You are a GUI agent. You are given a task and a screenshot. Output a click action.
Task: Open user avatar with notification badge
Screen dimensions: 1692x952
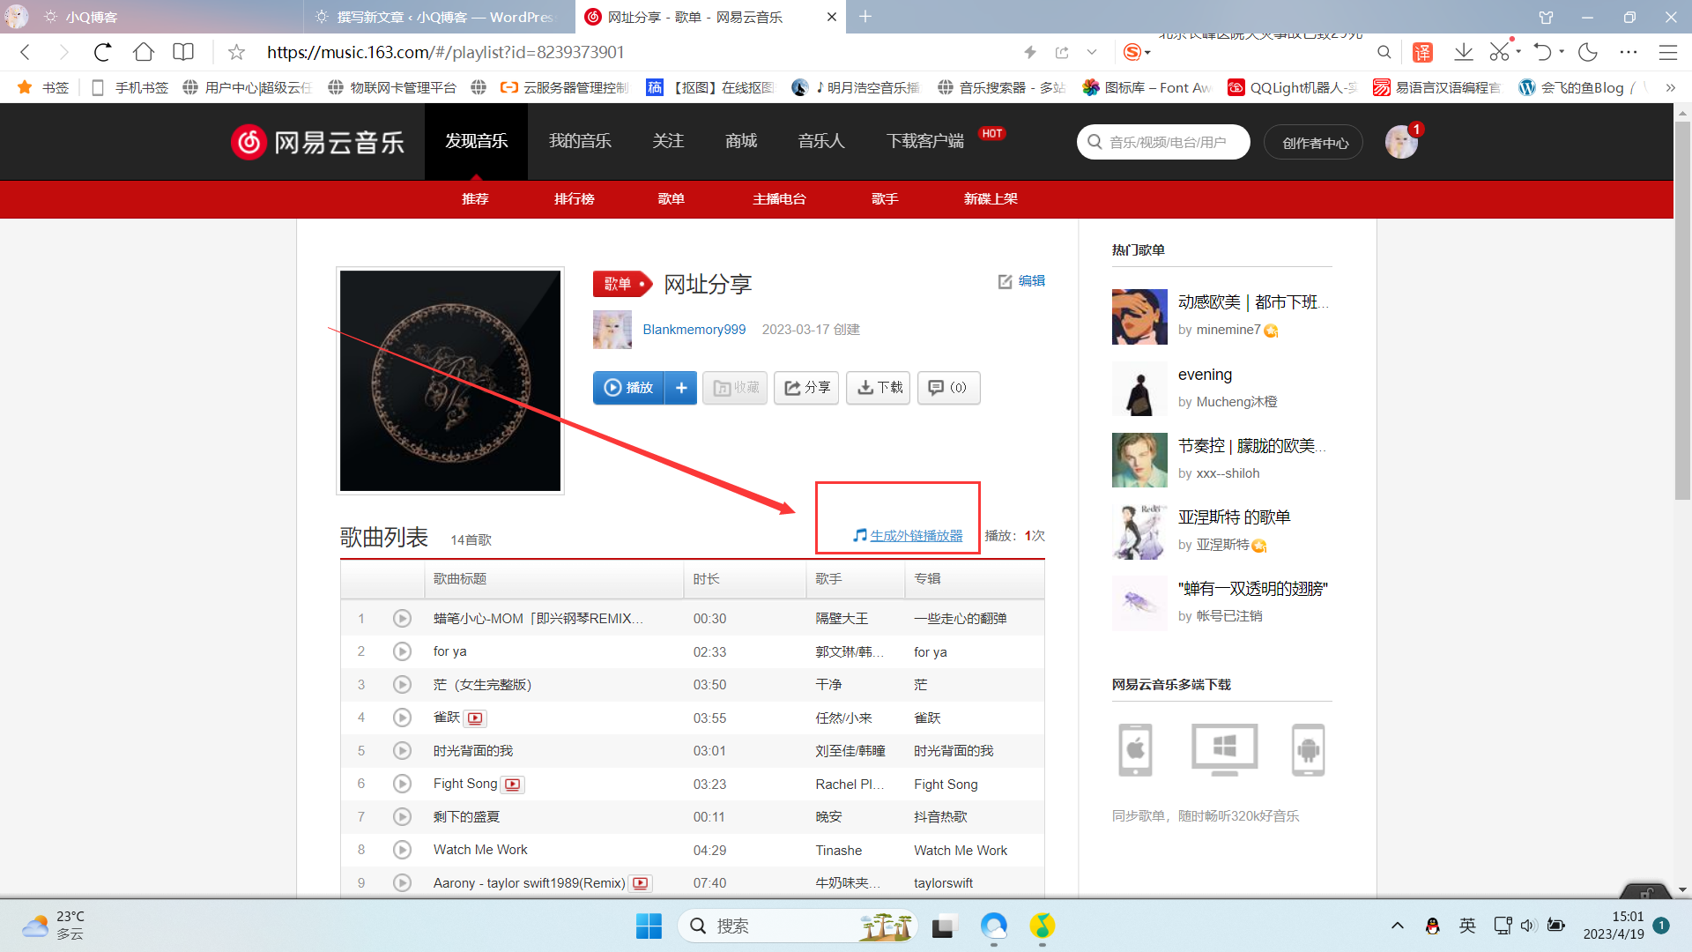1401,142
